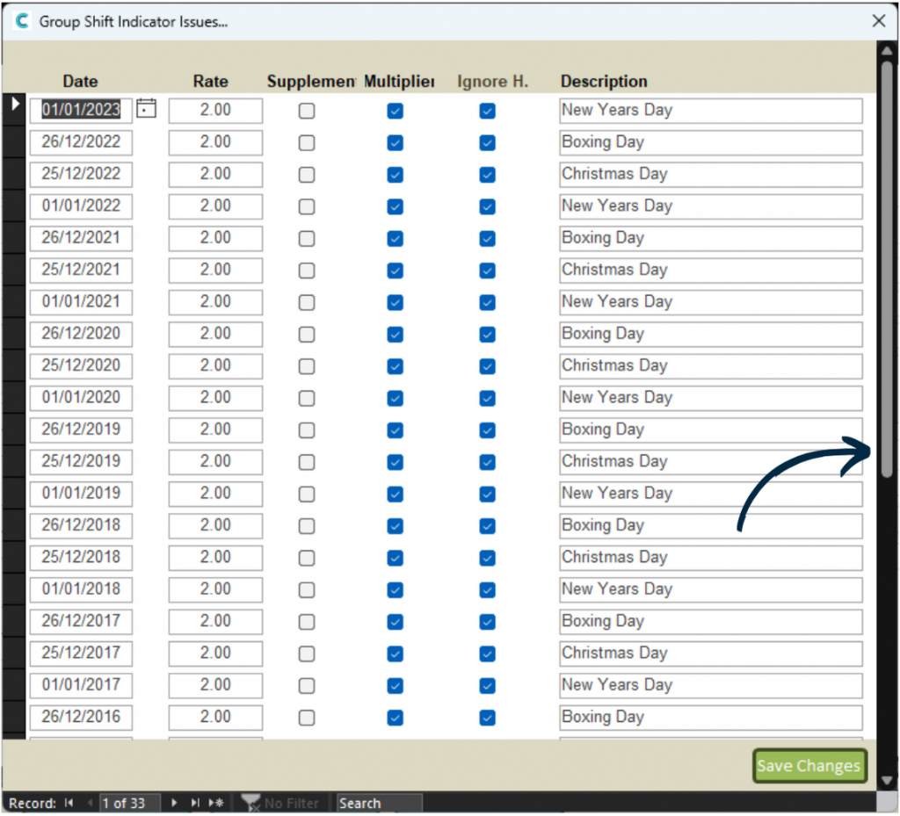Click the Ignore H. column header

[492, 82]
